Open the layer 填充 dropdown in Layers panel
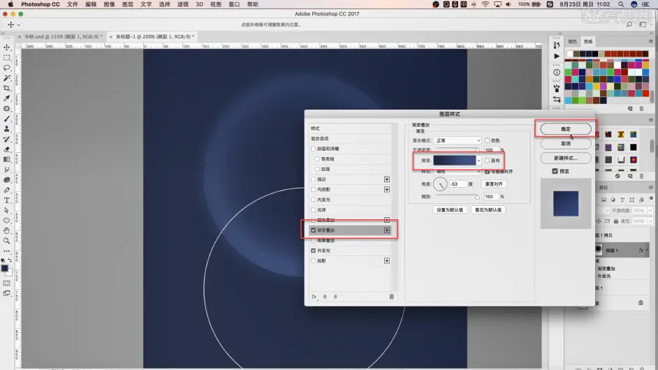 (x=650, y=221)
